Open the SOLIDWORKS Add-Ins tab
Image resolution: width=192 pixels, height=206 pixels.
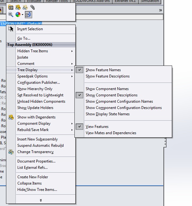point(91,1)
